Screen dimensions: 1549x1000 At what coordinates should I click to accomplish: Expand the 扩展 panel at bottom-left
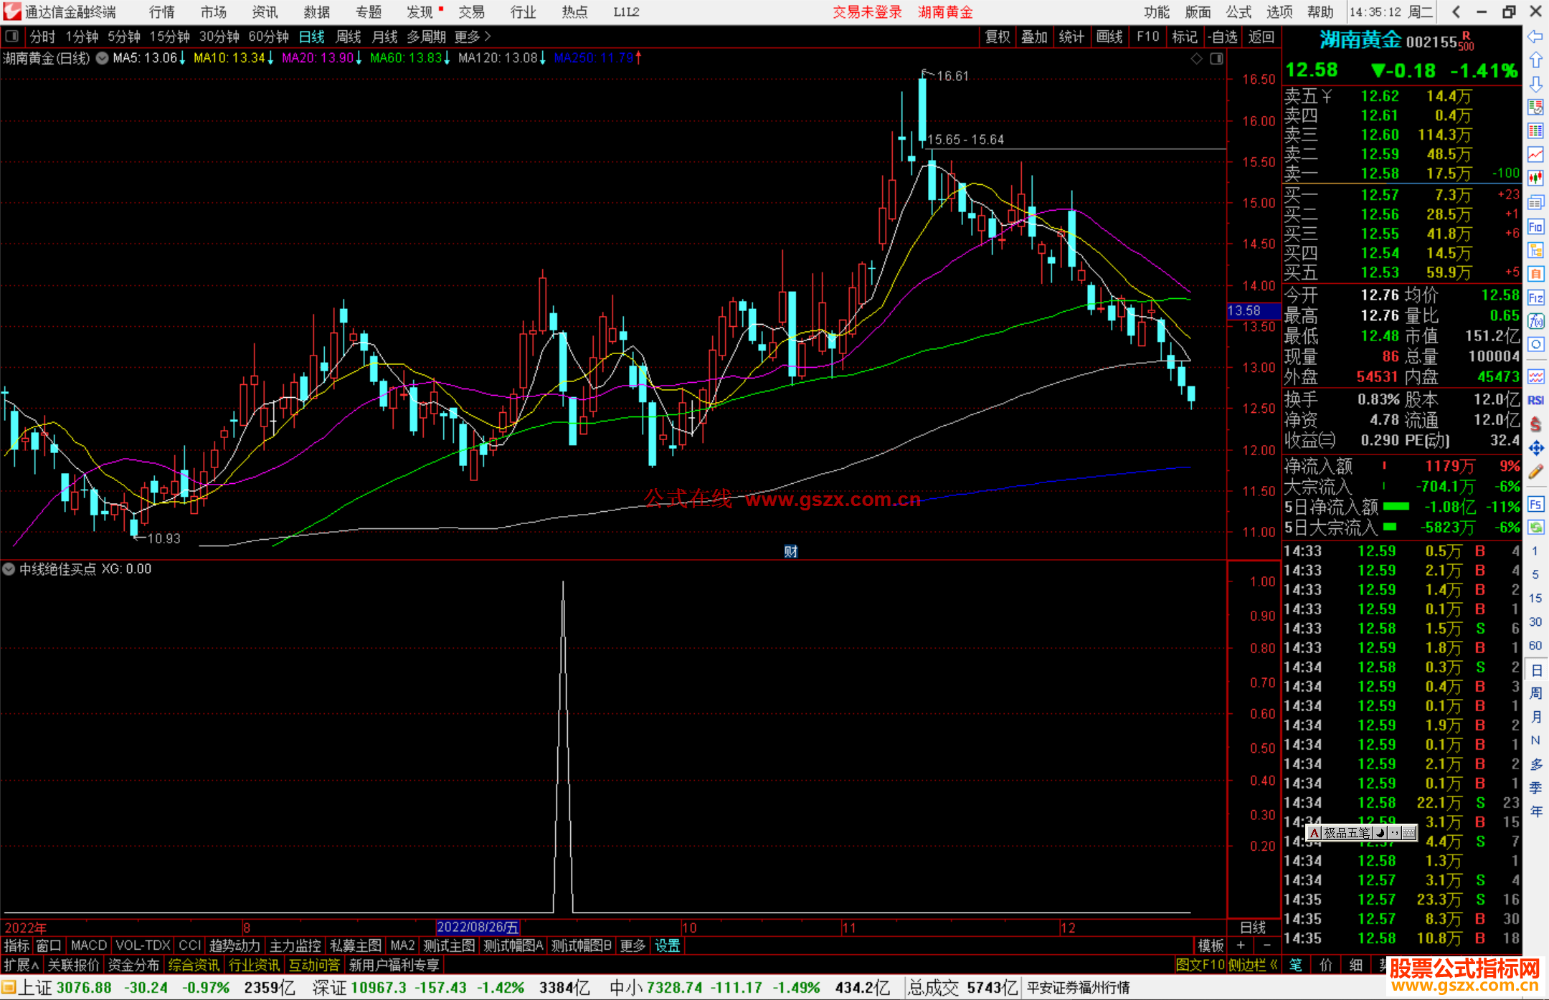[22, 965]
